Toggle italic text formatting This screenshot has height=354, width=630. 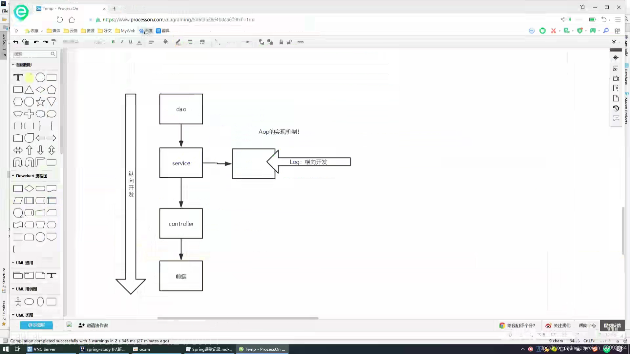(x=122, y=42)
